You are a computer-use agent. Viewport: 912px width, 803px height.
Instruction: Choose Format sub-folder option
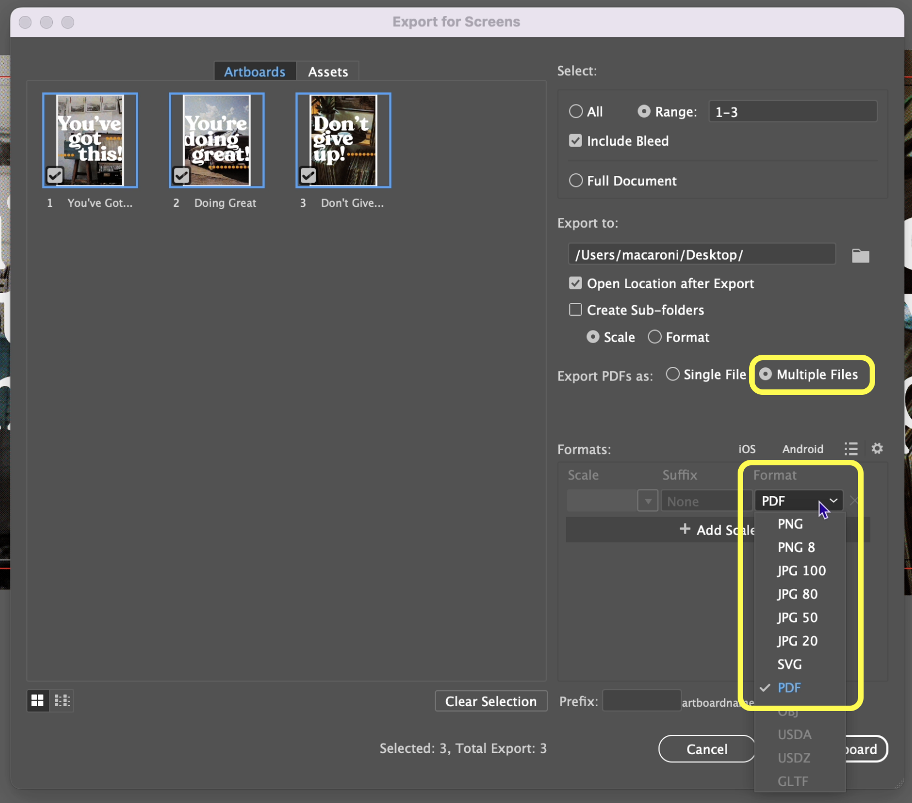655,337
